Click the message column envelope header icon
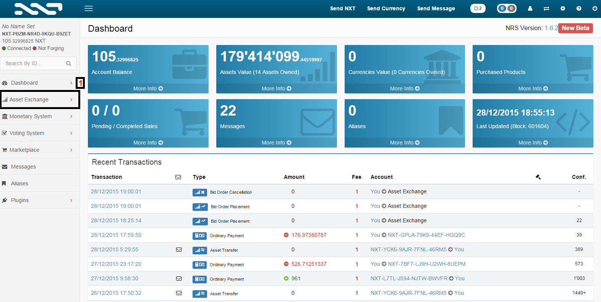601x302 pixels. coord(178,177)
